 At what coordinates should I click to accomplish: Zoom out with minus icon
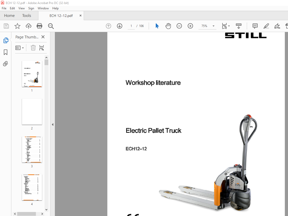click(x=179, y=26)
